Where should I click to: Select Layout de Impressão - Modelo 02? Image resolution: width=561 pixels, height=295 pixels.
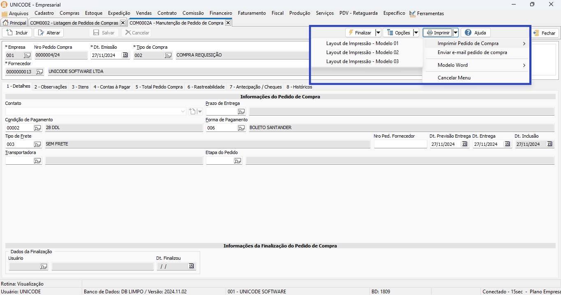(362, 52)
